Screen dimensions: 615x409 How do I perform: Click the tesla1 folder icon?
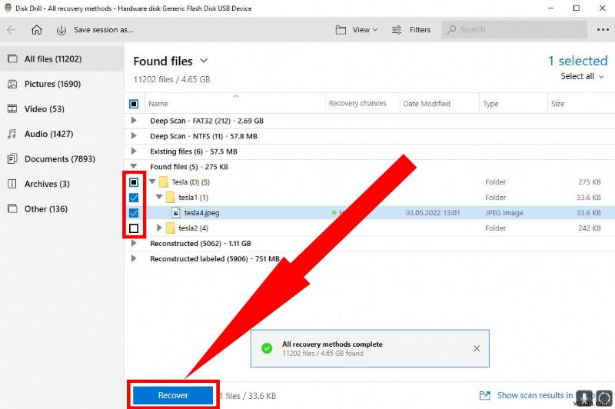(170, 198)
